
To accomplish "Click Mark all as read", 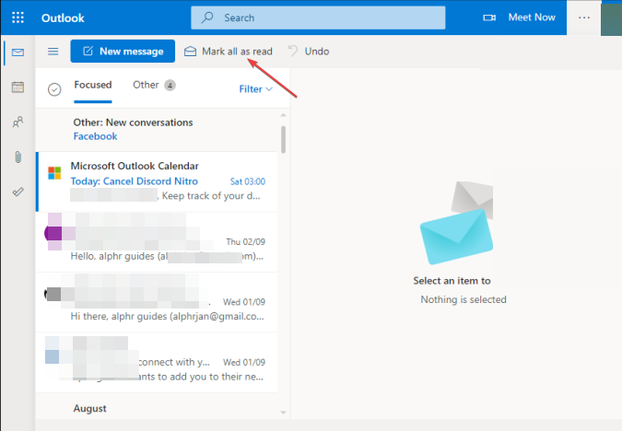I will point(237,52).
